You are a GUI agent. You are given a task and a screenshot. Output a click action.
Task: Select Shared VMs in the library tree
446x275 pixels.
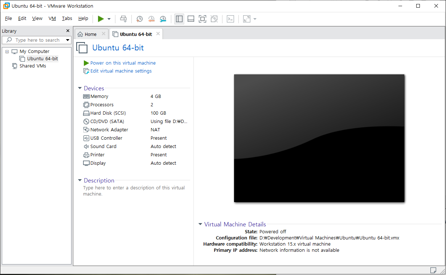pos(33,66)
